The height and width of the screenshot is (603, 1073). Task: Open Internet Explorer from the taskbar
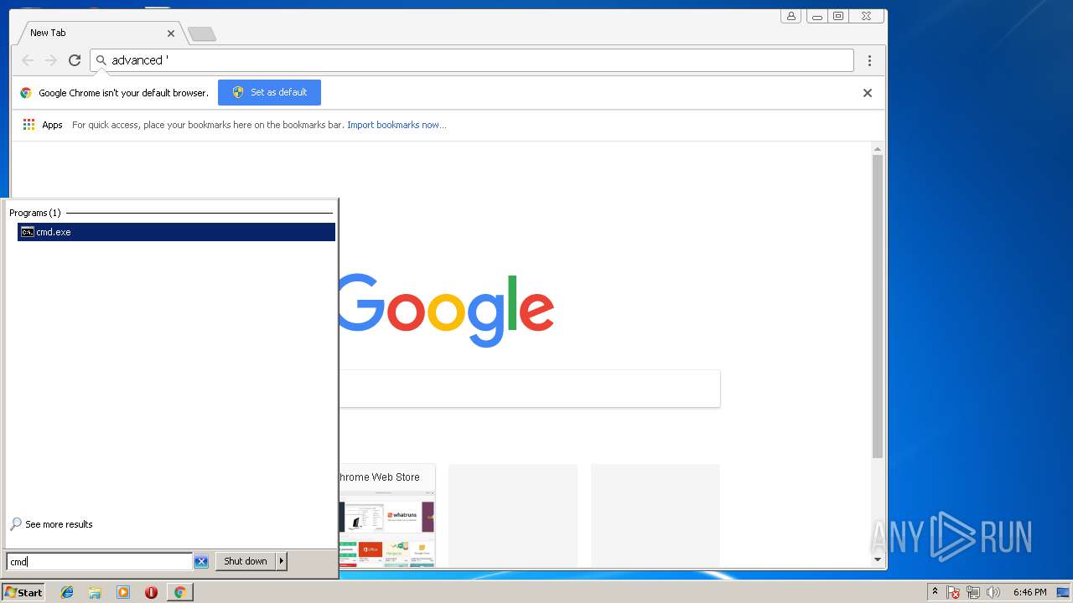coord(67,592)
